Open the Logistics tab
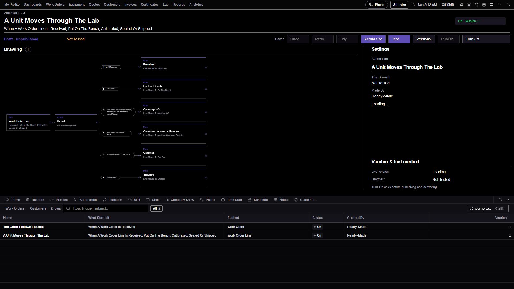 (x=112, y=200)
